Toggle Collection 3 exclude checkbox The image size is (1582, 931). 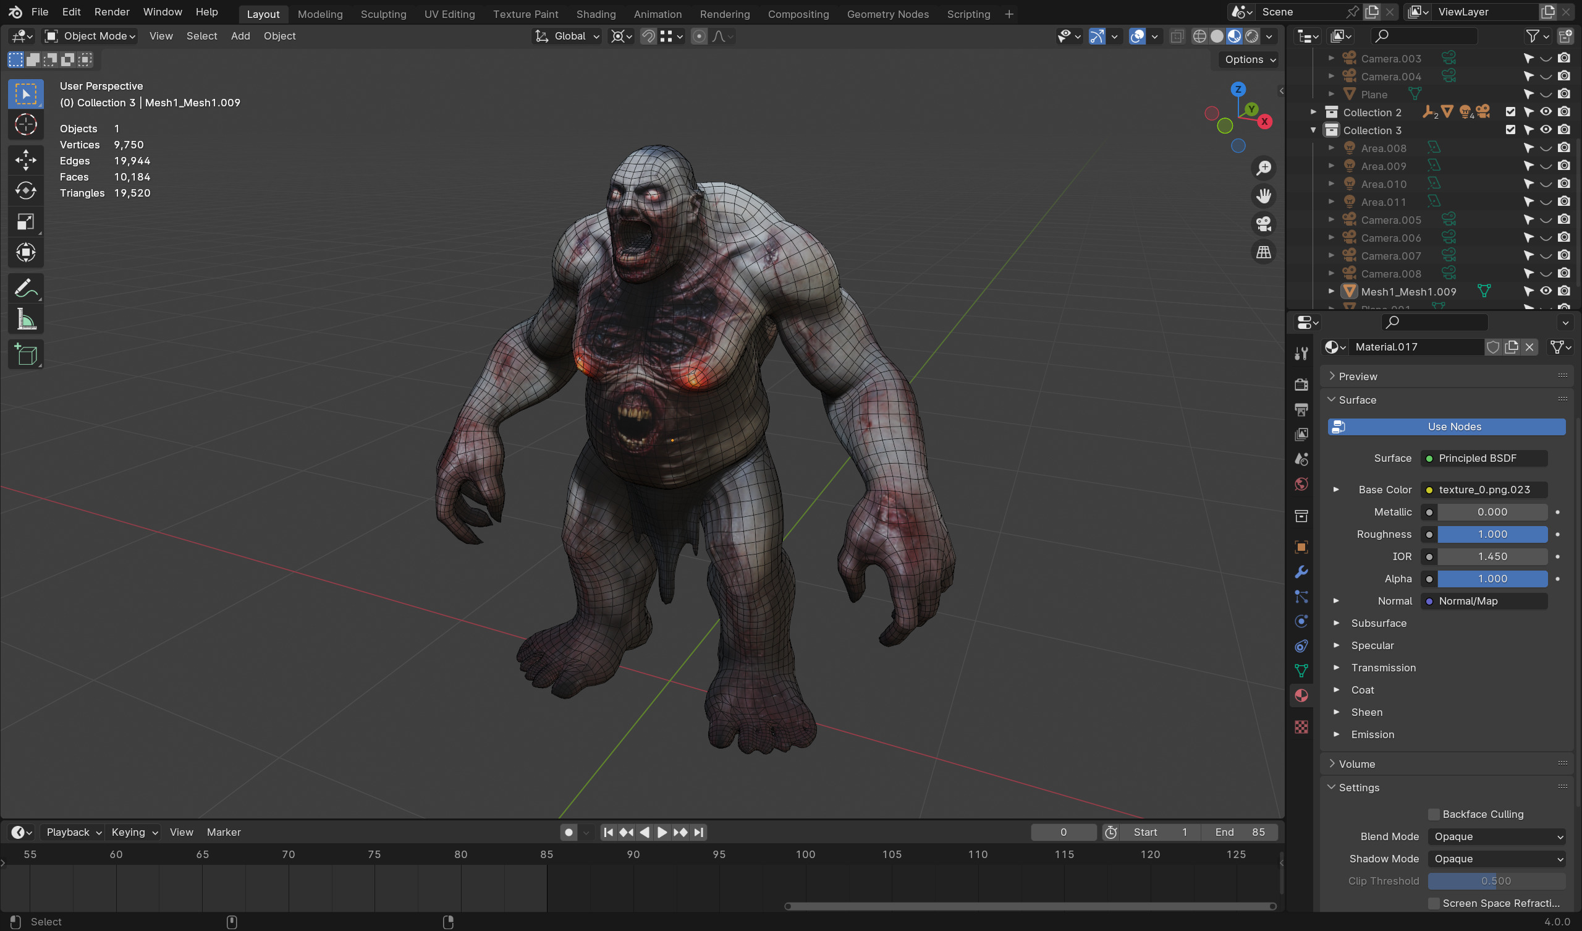click(1510, 130)
